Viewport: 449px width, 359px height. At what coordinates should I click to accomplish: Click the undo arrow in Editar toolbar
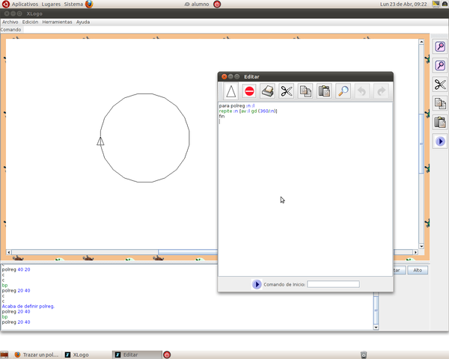pos(362,91)
